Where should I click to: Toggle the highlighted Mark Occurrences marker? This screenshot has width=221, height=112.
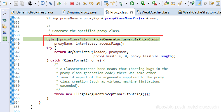pyautogui.click(x=199, y=3)
